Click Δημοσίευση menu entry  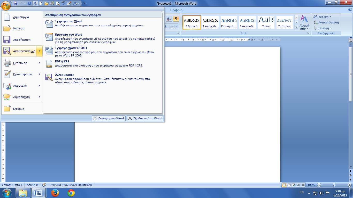pyautogui.click(x=19, y=97)
